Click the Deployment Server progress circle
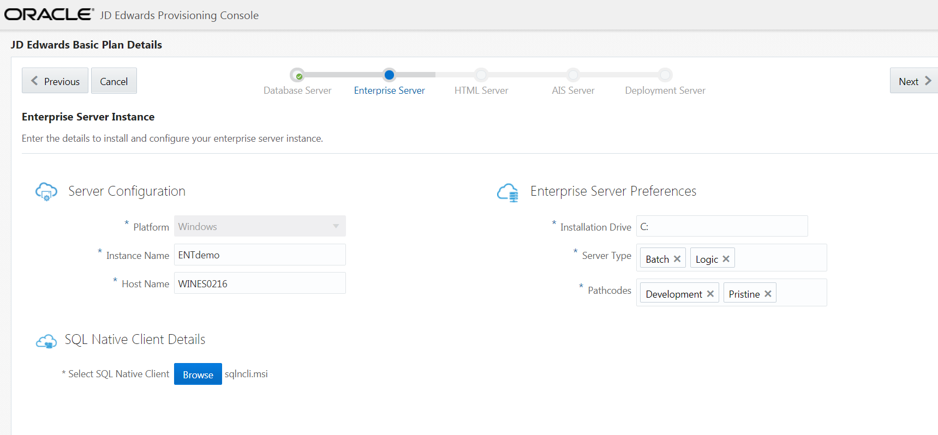938x435 pixels. click(665, 75)
